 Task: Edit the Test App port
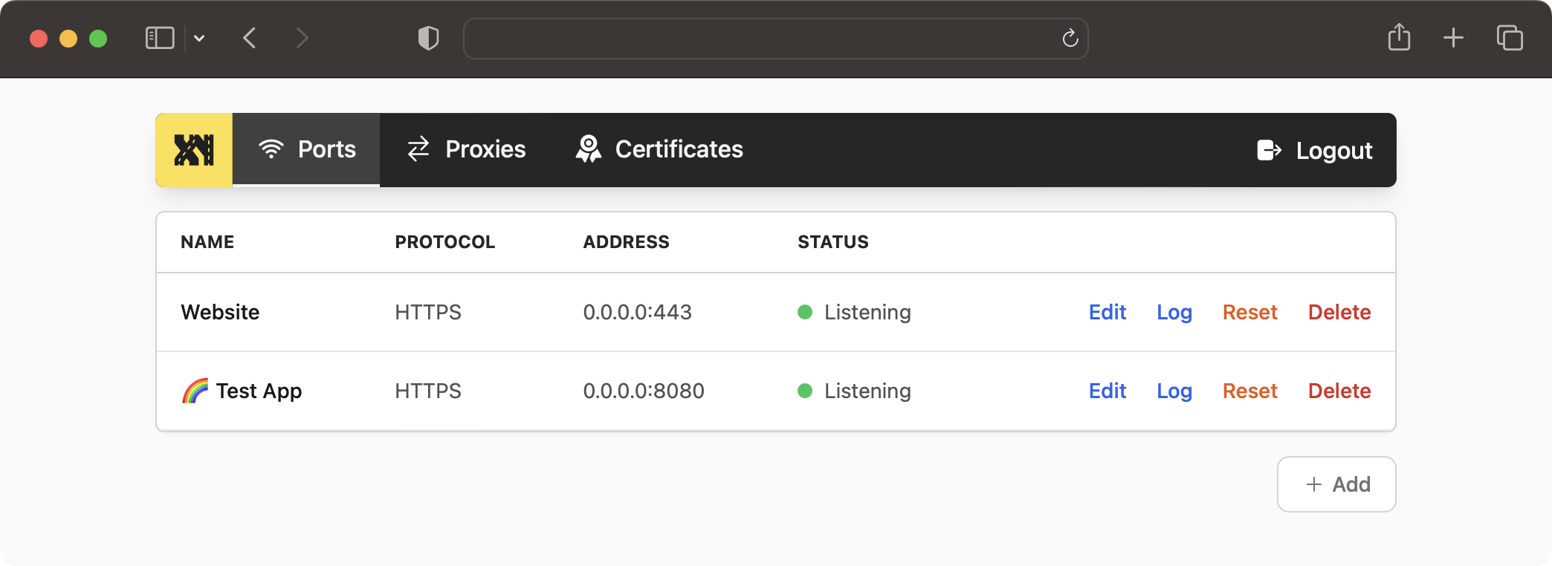click(1108, 391)
